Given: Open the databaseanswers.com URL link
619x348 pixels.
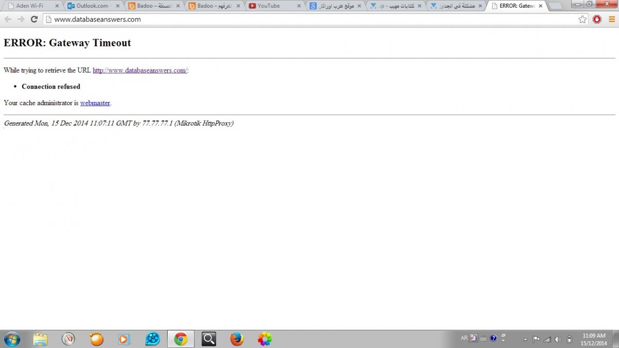Looking at the screenshot, I should 139,70.
